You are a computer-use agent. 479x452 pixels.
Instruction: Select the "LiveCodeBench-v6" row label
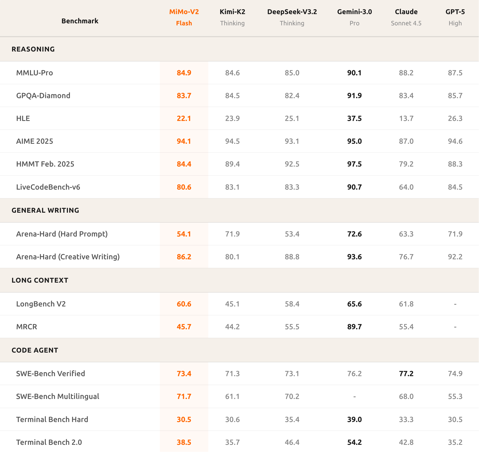[x=48, y=187]
